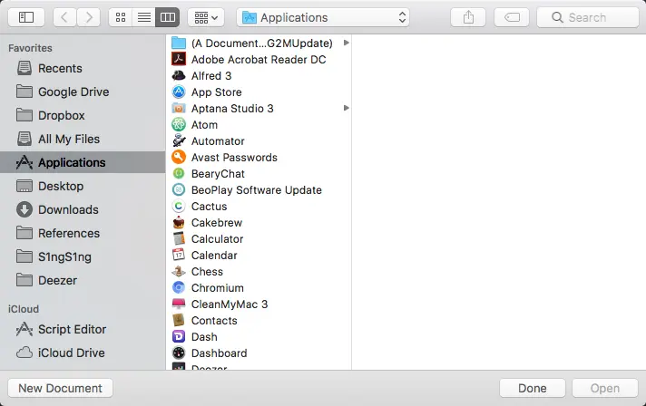Click the Open button
The width and height of the screenshot is (646, 406).
(x=605, y=388)
